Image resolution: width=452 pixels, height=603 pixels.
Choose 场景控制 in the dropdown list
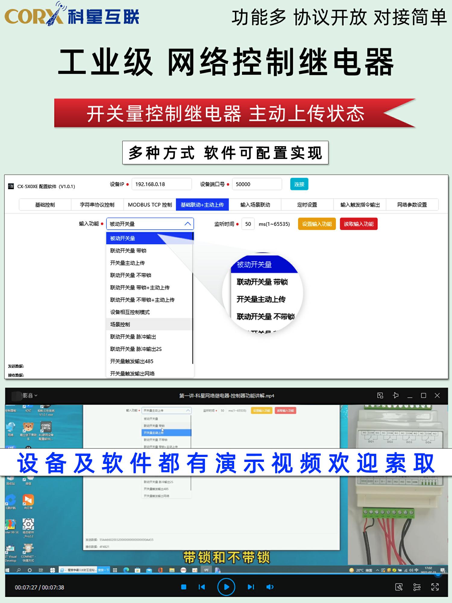coord(150,324)
